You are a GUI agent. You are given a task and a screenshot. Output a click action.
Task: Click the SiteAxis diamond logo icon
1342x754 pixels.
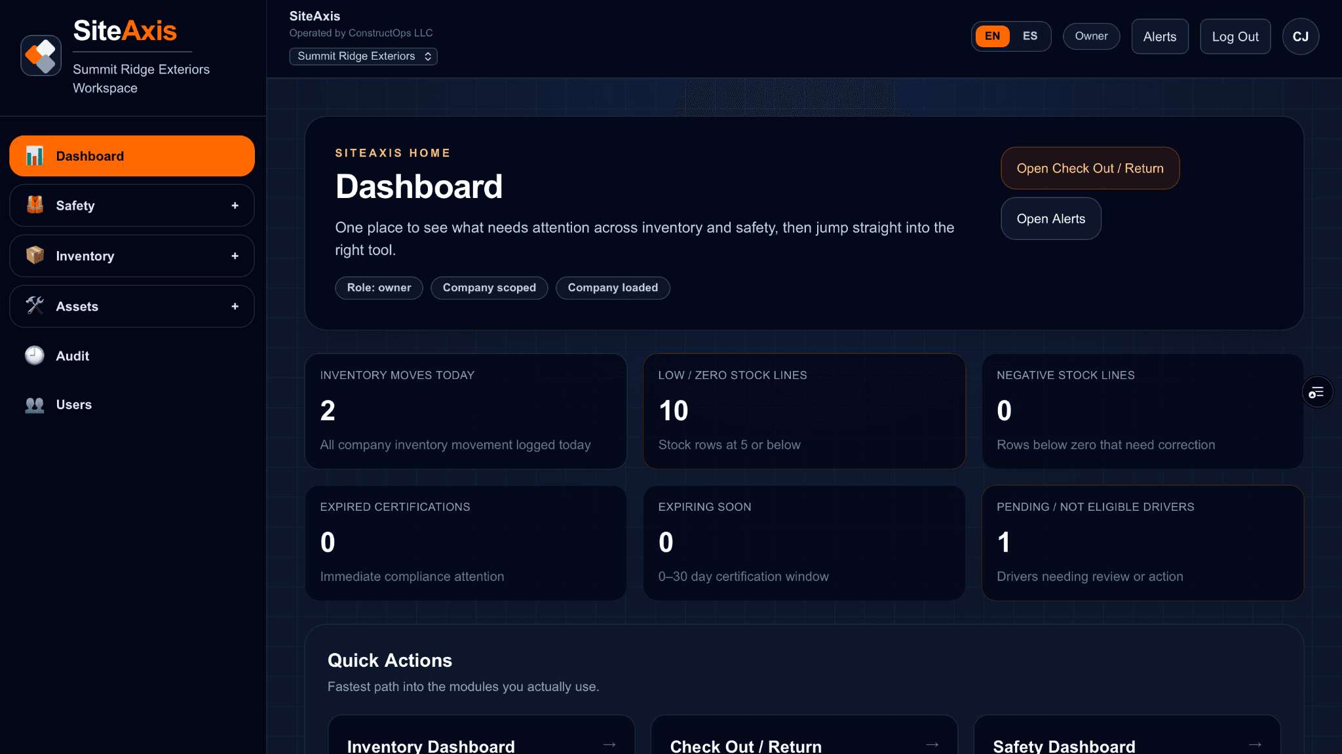(x=41, y=56)
